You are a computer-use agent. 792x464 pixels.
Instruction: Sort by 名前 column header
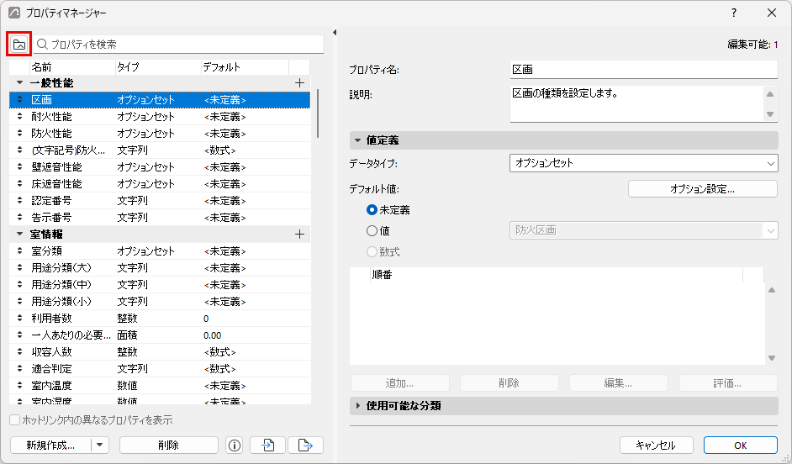click(x=72, y=67)
